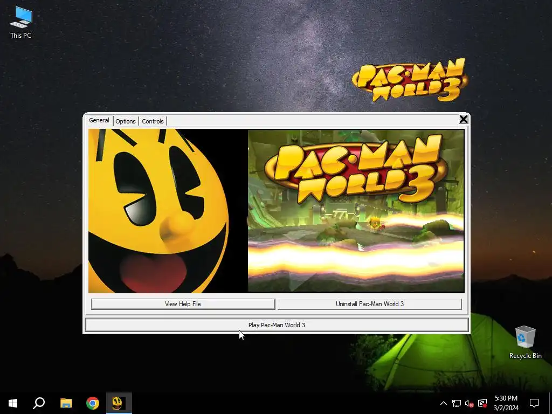Open the Windows Start menu
This screenshot has height=414, width=552.
tap(13, 403)
